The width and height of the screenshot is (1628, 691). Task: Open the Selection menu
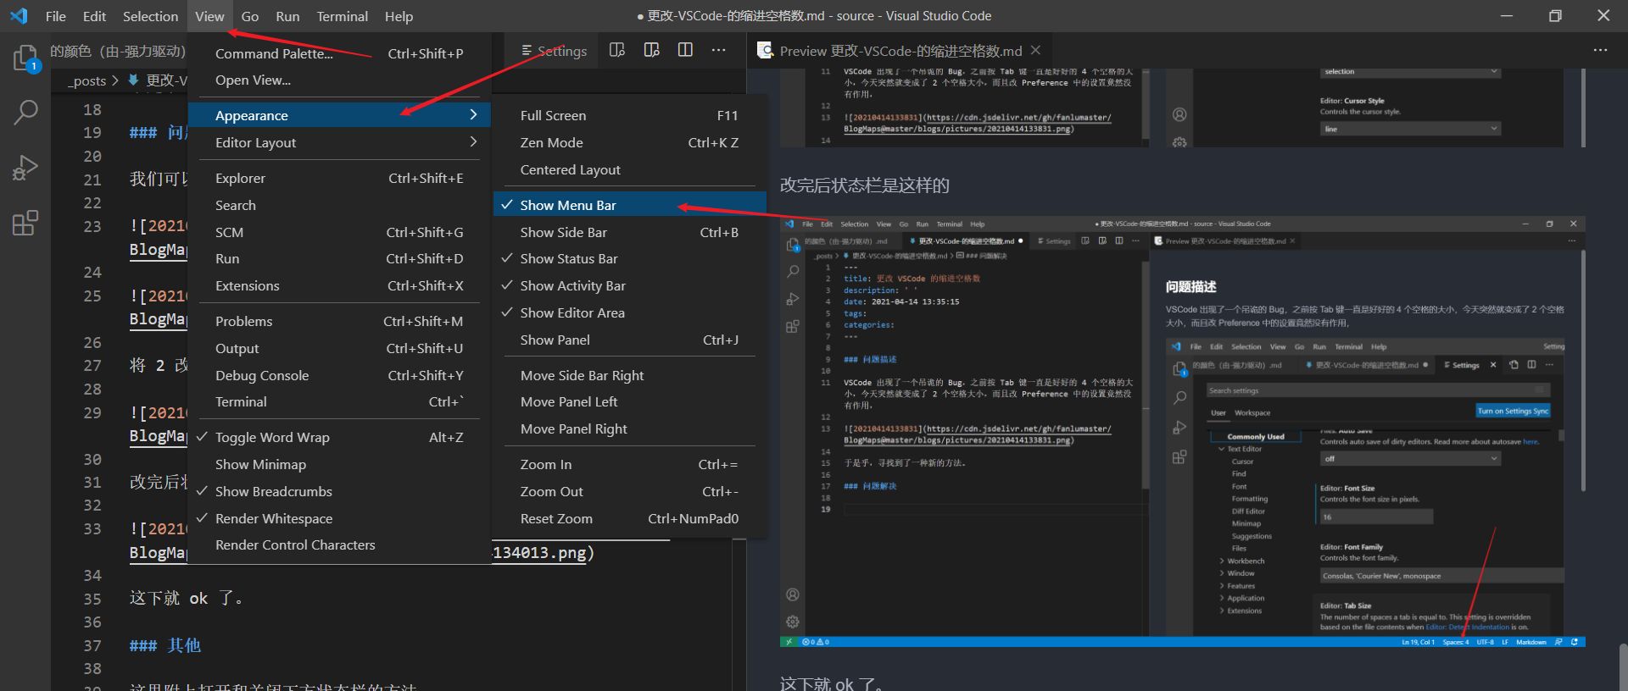tap(150, 16)
